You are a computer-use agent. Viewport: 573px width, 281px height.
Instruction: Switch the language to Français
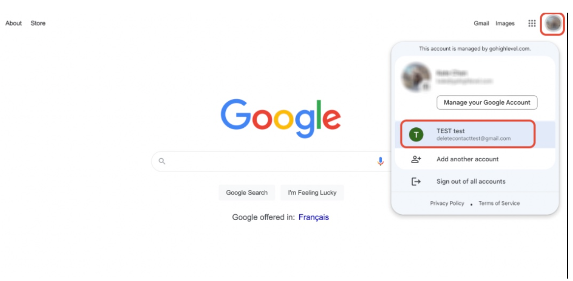click(314, 217)
